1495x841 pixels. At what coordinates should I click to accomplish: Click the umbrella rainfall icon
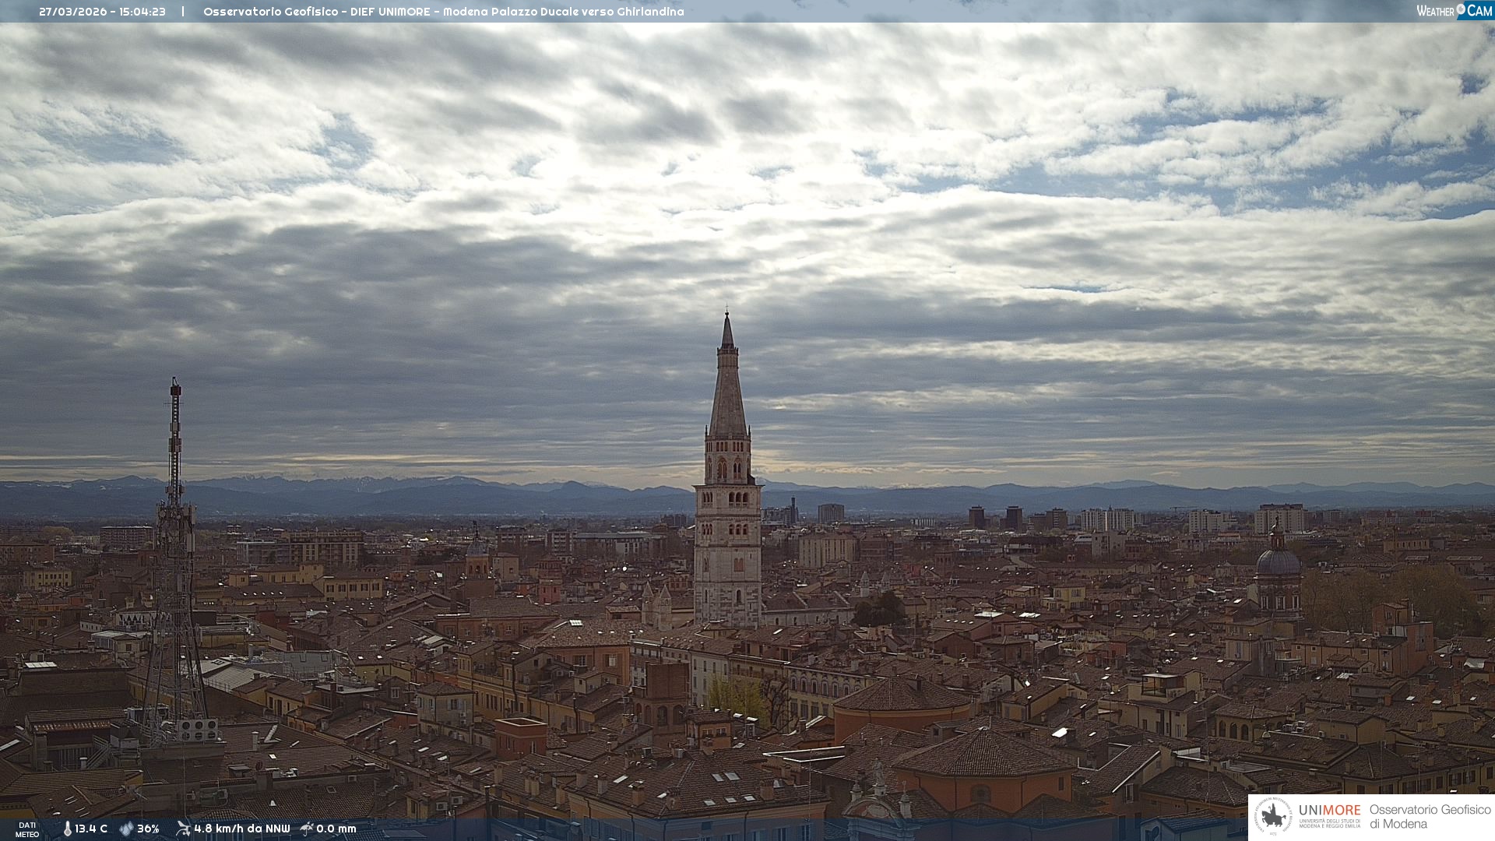click(307, 829)
